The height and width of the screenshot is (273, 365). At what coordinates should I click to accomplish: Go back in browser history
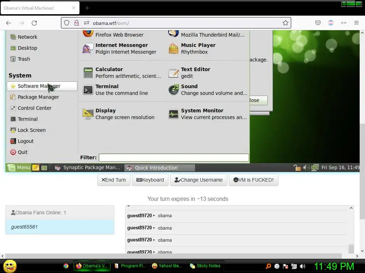(9, 23)
